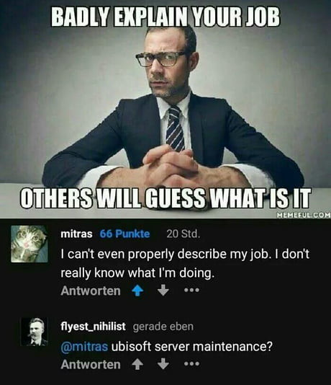Downvote flyest_nihilist's reply
Image resolution: width=331 pixels, height=385 pixels.
(x=163, y=364)
